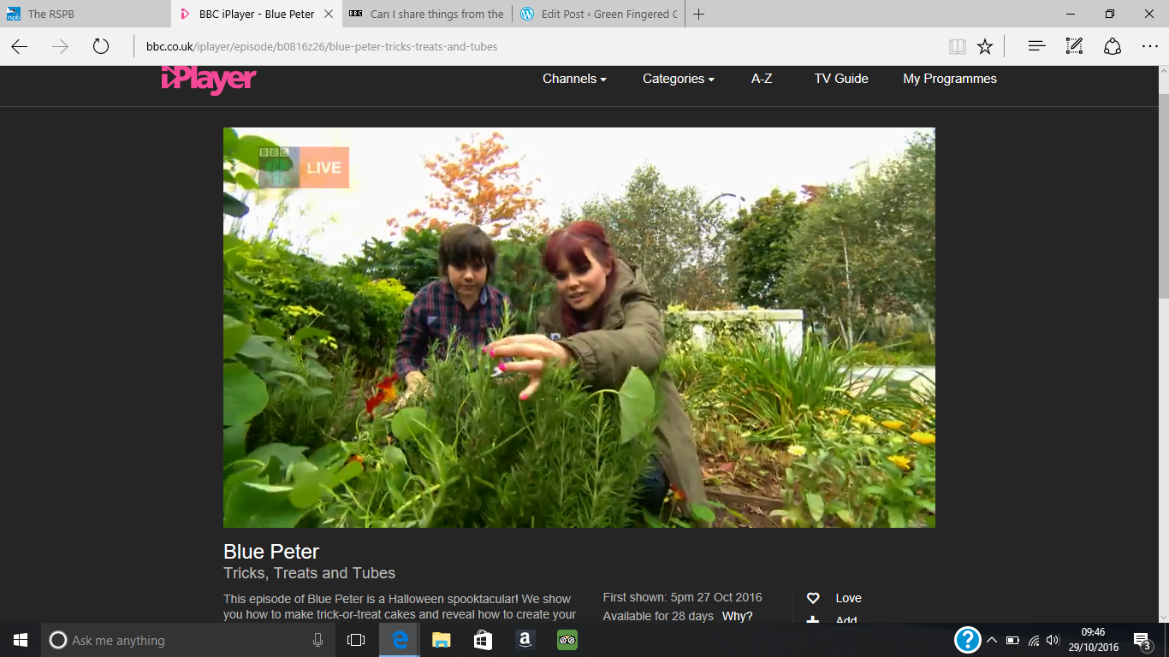Show hidden system tray icons
This screenshot has height=657, width=1169.
992,640
